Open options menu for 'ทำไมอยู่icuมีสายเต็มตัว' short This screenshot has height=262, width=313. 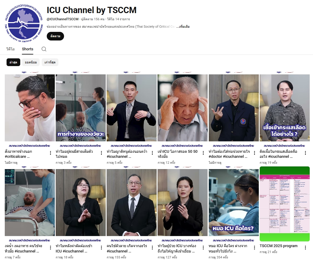coord(101,153)
